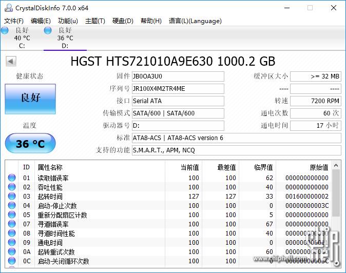The image size is (346, 273).
Task: Open the 硬盘(D) menu
Action: 123,21
